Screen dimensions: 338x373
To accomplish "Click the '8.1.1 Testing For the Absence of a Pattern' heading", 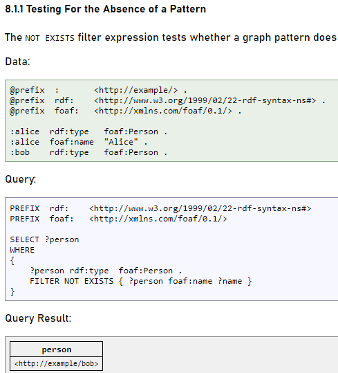I will pos(106,9).
